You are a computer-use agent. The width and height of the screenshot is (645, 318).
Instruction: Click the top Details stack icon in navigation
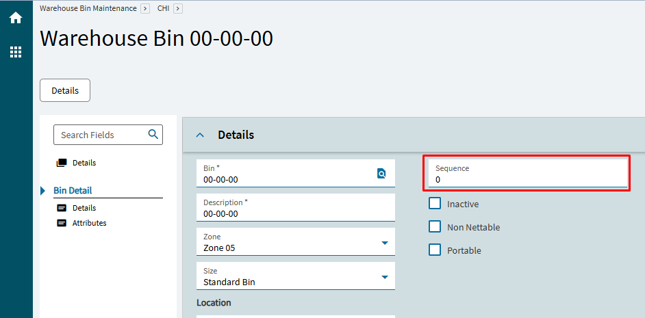click(x=62, y=163)
